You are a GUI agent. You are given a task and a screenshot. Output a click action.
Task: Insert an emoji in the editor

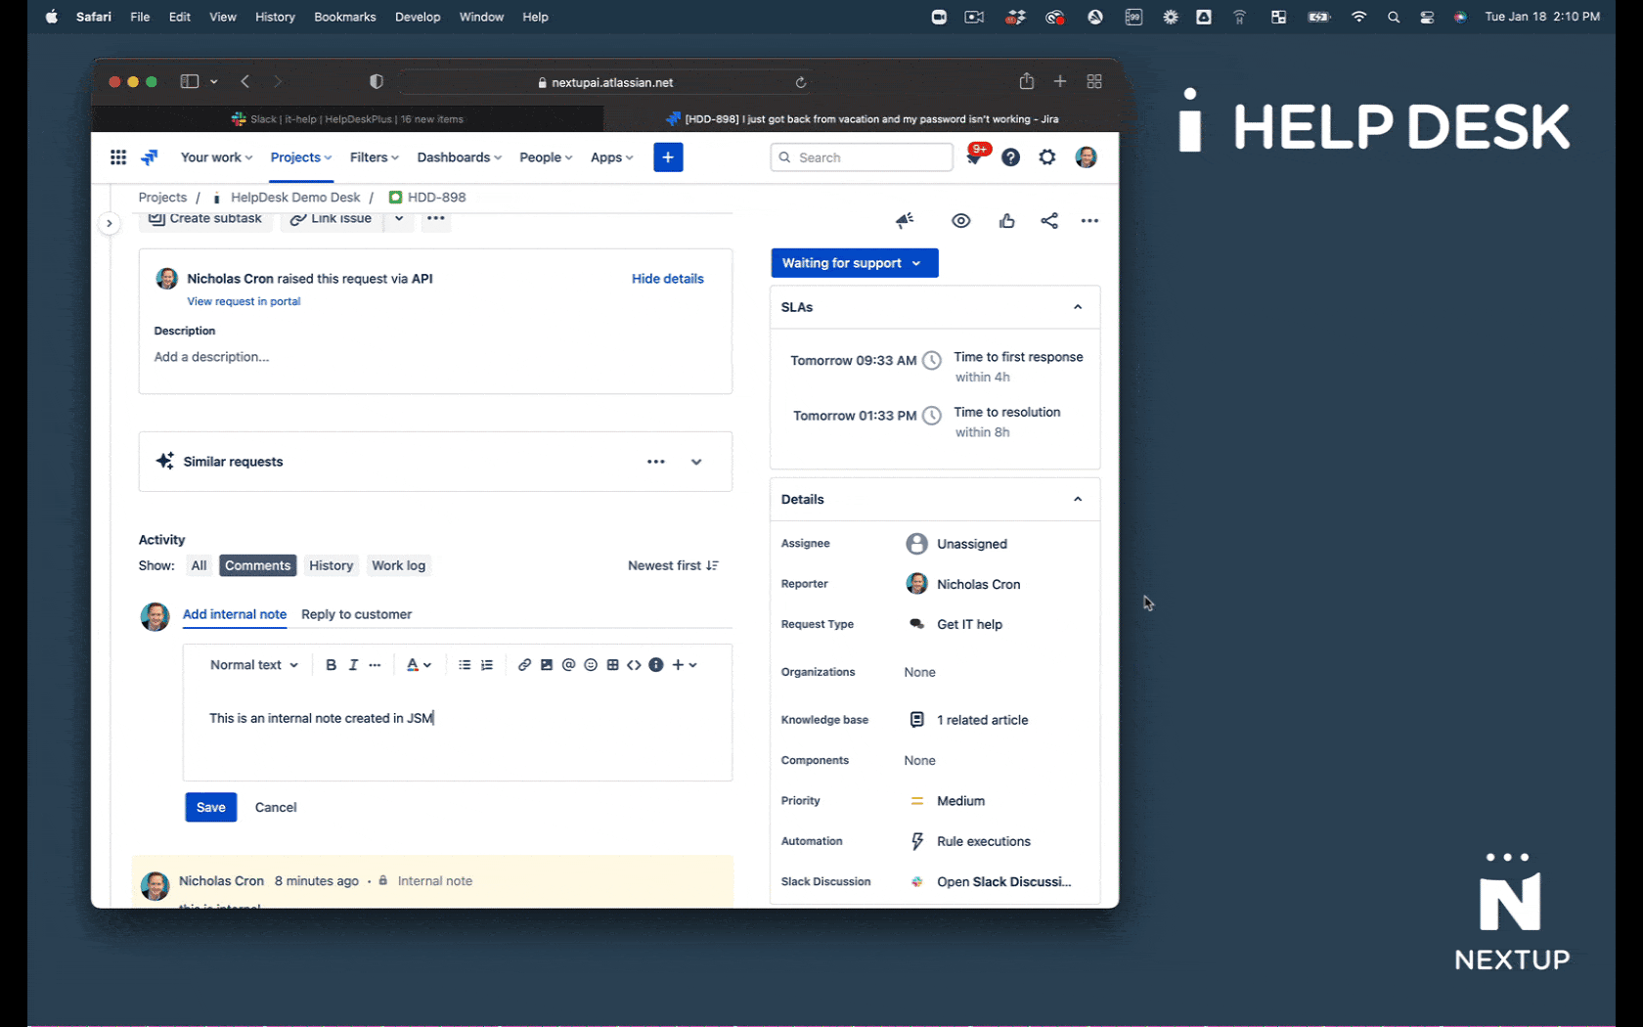591,665
